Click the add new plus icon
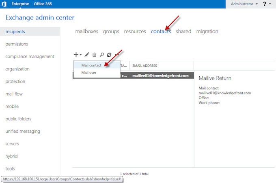Image resolution: width=276 pixels, height=183 pixels. coord(76,55)
